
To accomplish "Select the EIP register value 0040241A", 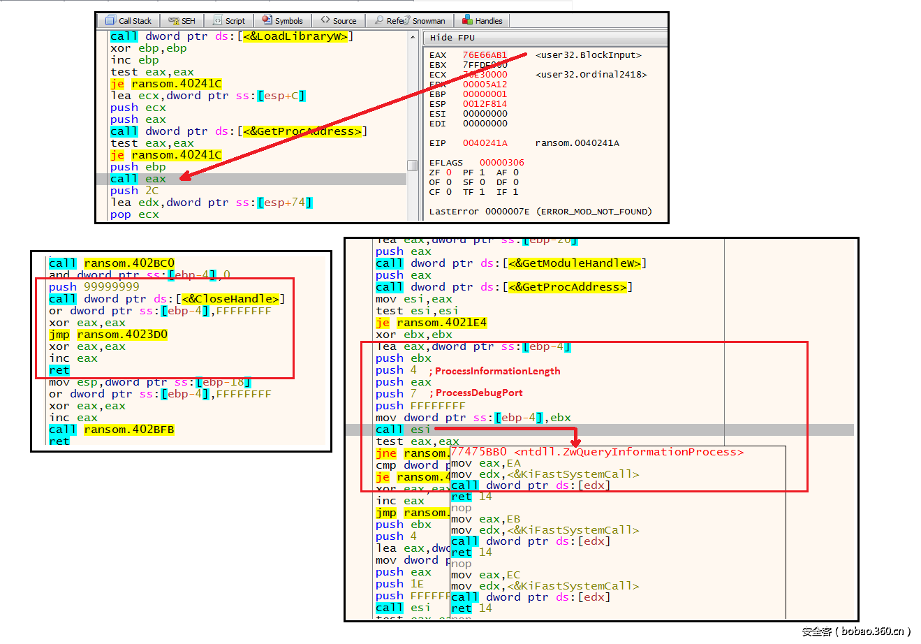I will 485,143.
